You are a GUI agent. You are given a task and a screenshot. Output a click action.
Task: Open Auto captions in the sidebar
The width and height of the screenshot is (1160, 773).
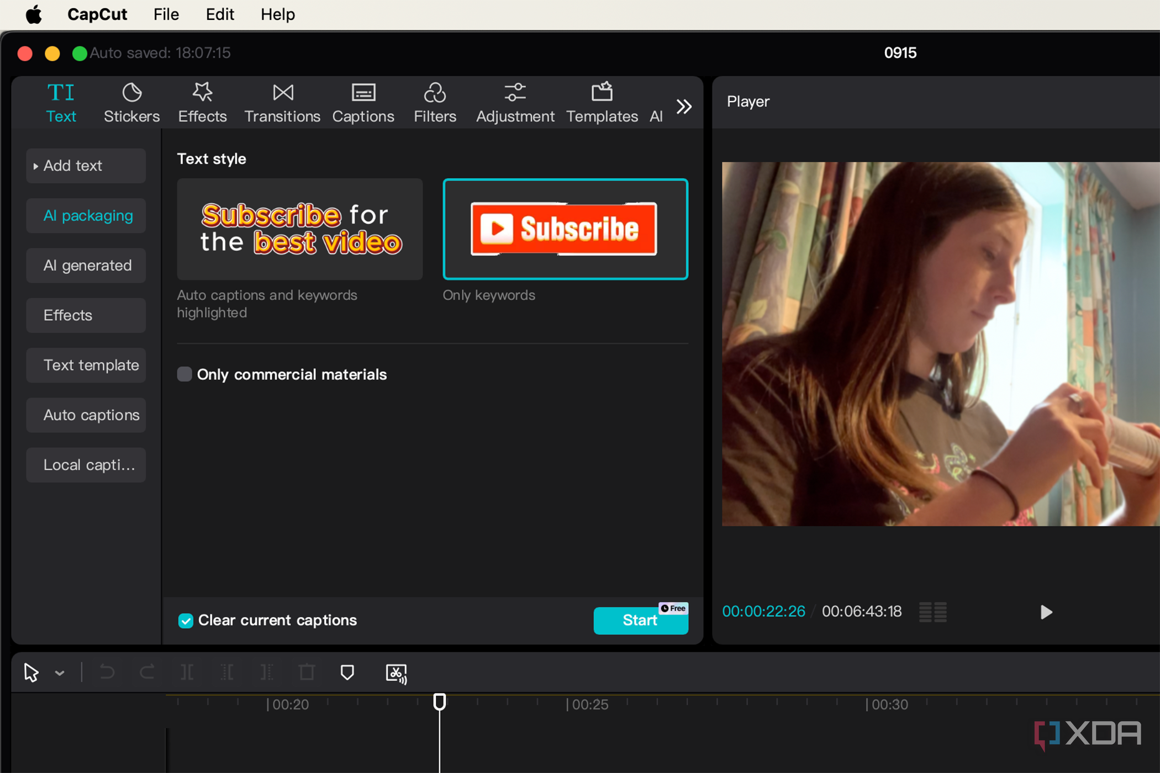point(86,415)
